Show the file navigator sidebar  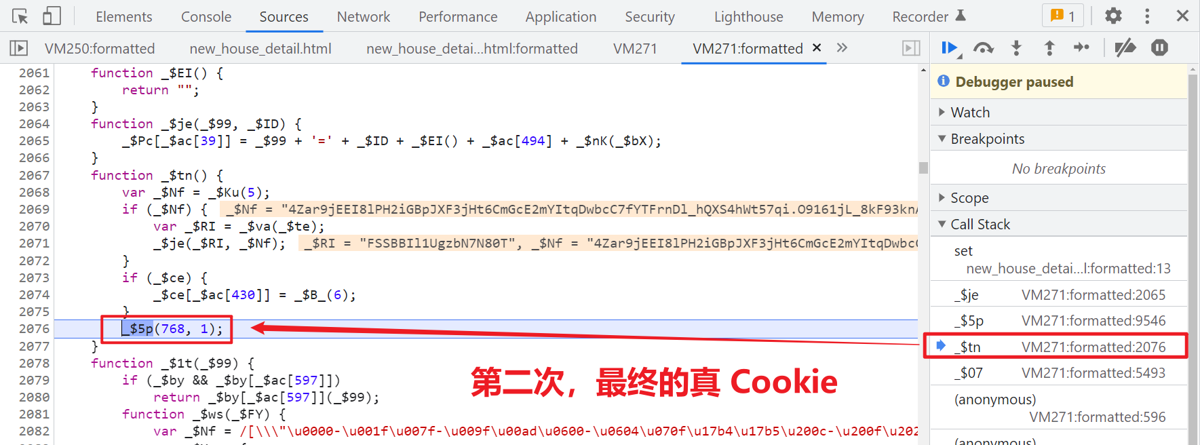[19, 48]
